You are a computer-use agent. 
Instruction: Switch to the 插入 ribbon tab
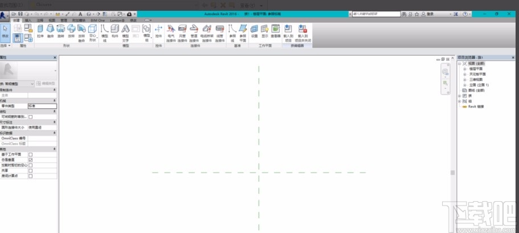tap(28, 20)
